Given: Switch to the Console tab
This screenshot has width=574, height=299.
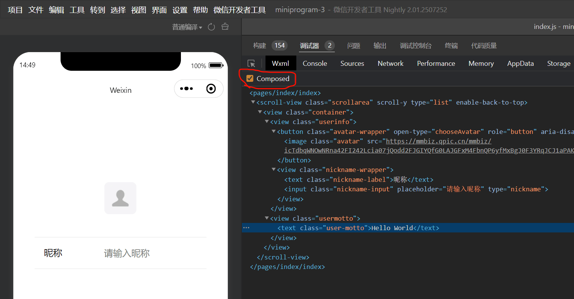Looking at the screenshot, I should [x=315, y=64].
